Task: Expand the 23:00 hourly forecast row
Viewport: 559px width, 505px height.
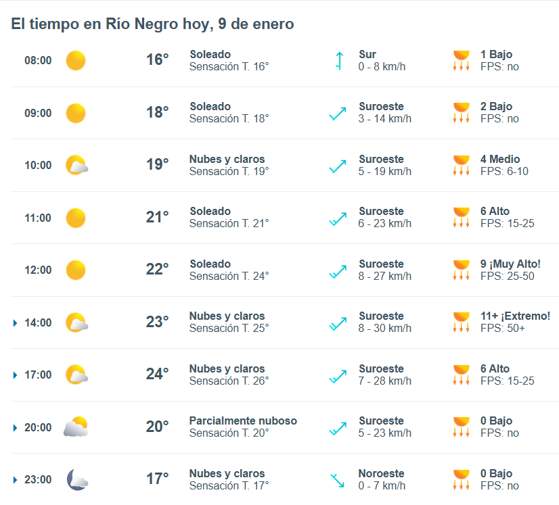Action: pyautogui.click(x=15, y=480)
